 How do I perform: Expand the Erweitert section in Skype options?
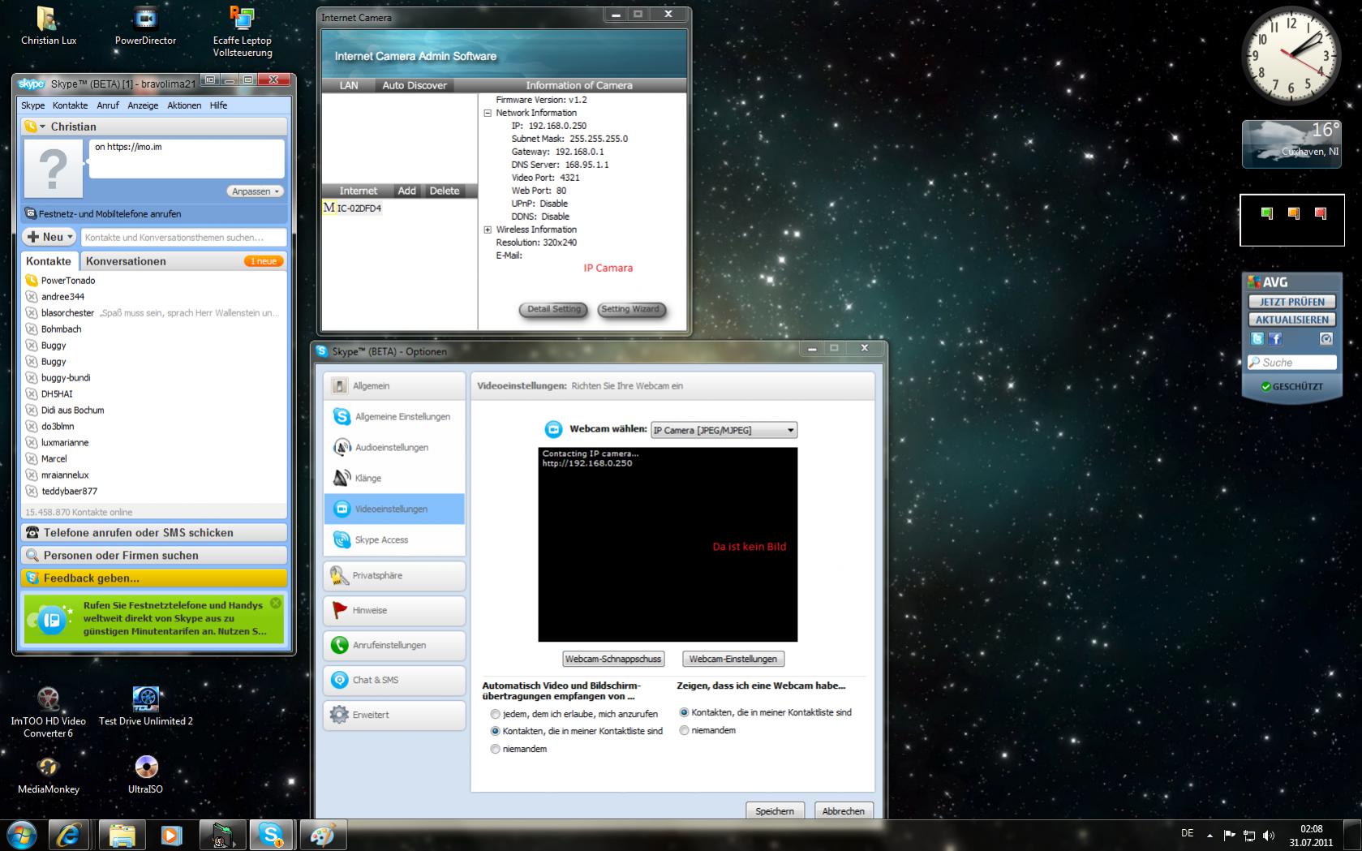[x=394, y=715]
